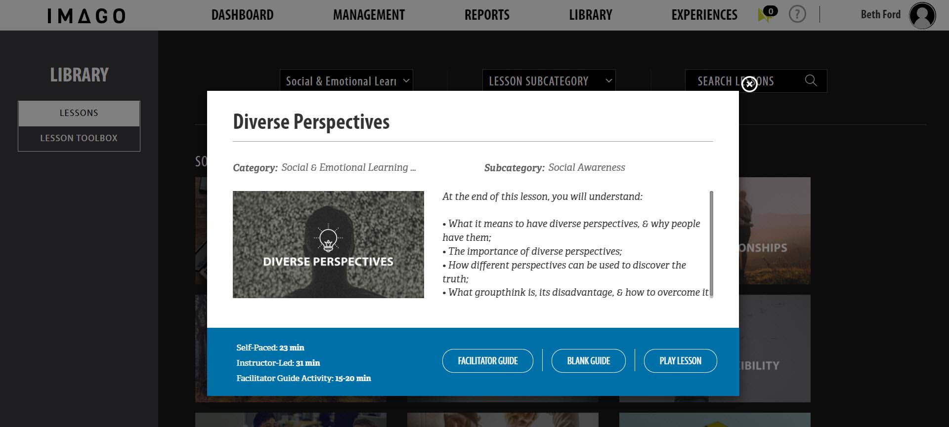949x427 pixels.
Task: Click the Beth Ford user name
Action: tap(880, 15)
